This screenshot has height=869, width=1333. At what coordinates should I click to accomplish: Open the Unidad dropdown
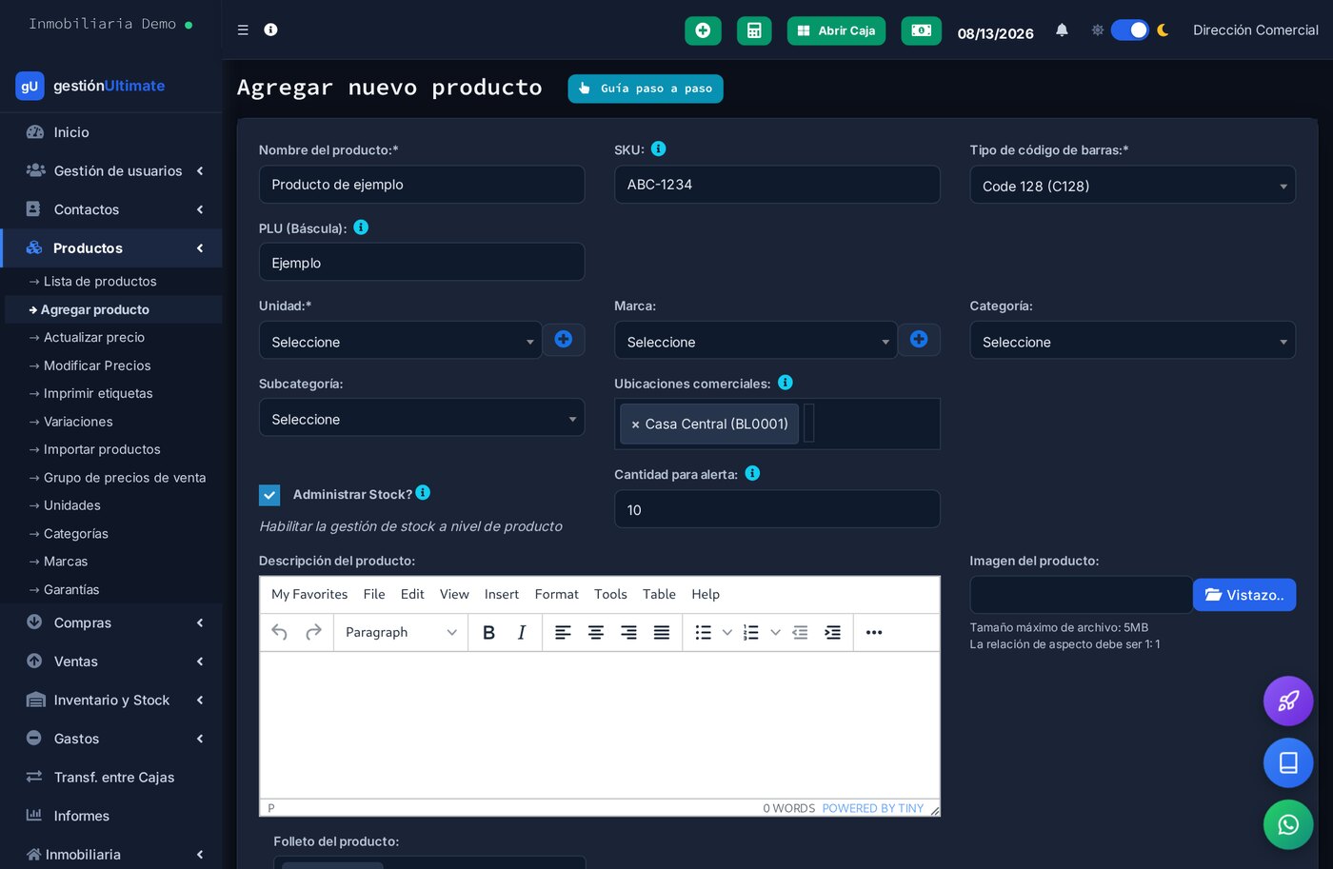click(x=400, y=341)
